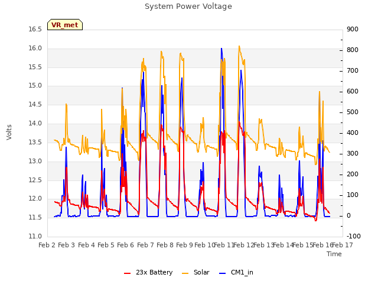Click the Feb 6 x-axis tick label
Image resolution: width=378 pixels, height=284 pixels.
125,245
